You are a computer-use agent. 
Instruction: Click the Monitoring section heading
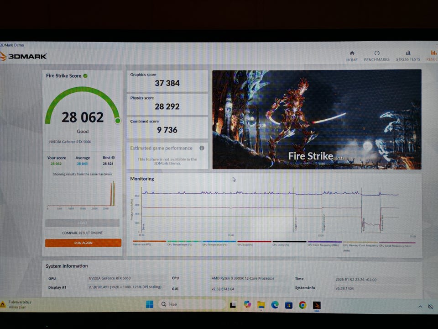(142, 179)
